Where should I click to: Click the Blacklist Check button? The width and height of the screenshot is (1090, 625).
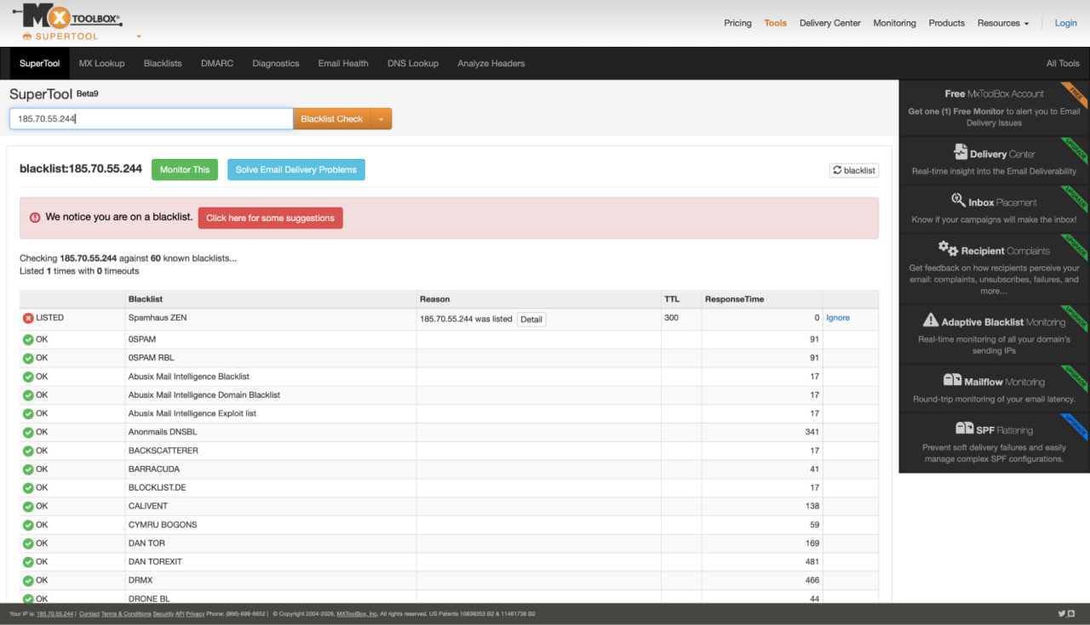(332, 119)
